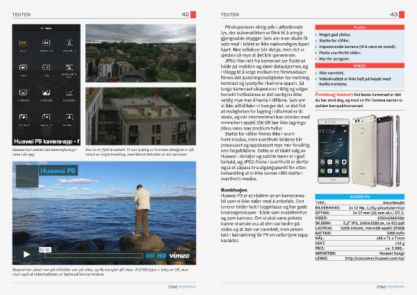Click the video progress bar

[94, 256]
